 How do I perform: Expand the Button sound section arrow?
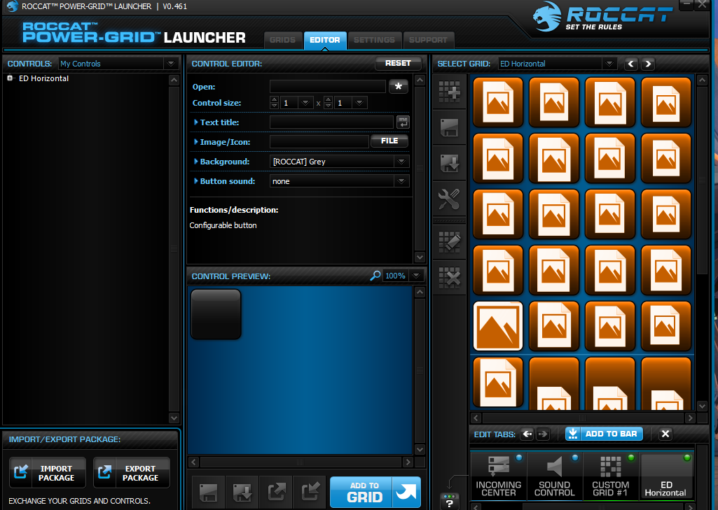[196, 181]
